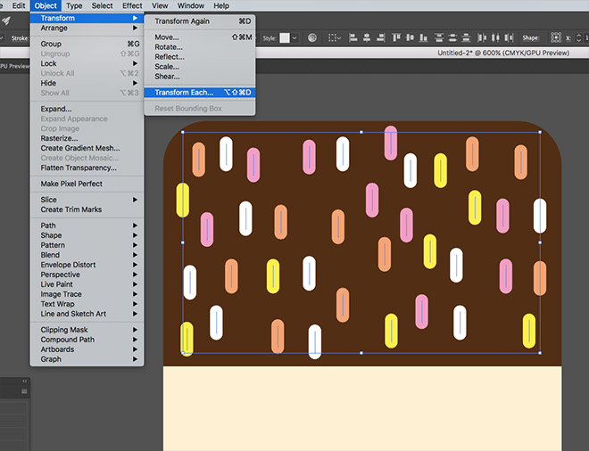Expand the Graph submenu

[x=87, y=359]
